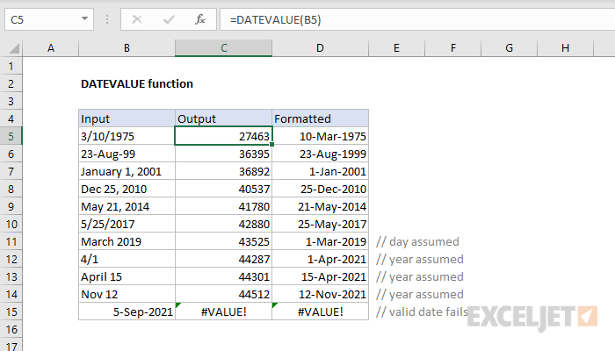Image resolution: width=615 pixels, height=351 pixels.
Task: Click the Insert Function fx icon
Action: (199, 18)
